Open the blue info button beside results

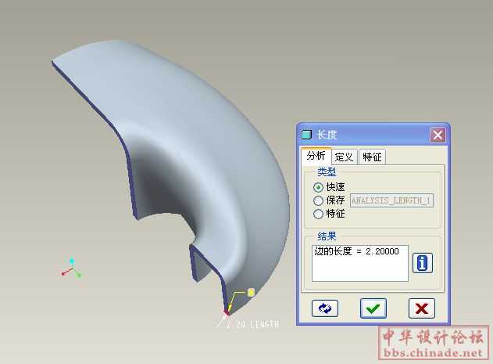(422, 263)
